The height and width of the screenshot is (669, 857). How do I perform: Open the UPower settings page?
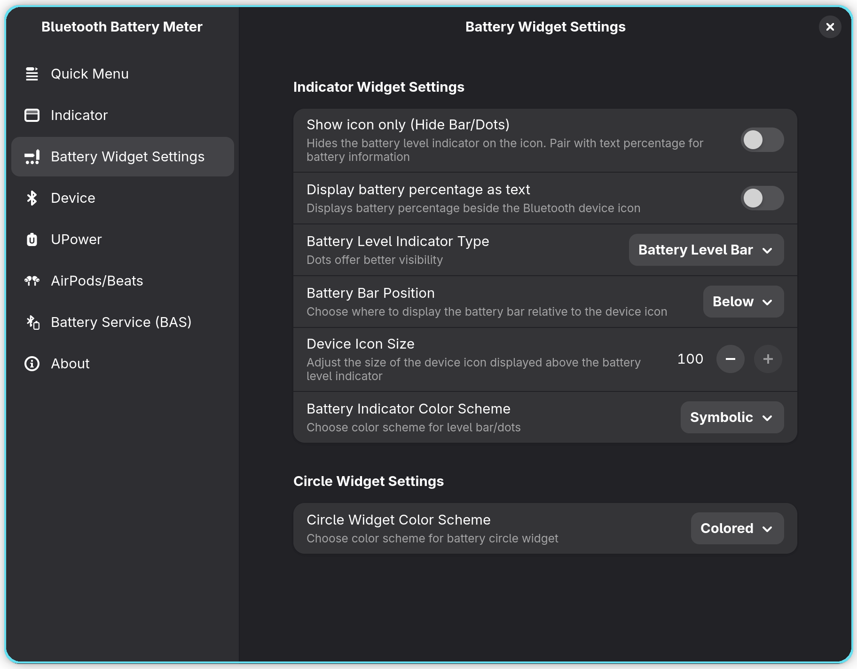tap(76, 239)
